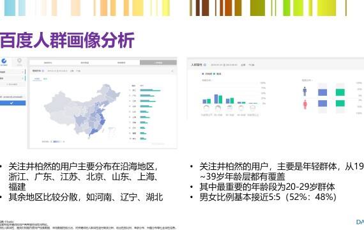Click the red 上海 entry in province ranking
This screenshot has width=364, height=230.
(x=134, y=117)
